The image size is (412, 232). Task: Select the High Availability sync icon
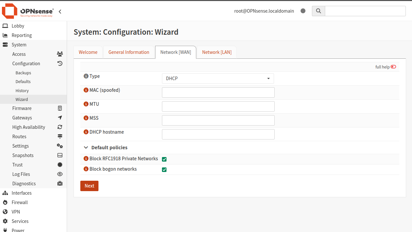coord(60,127)
